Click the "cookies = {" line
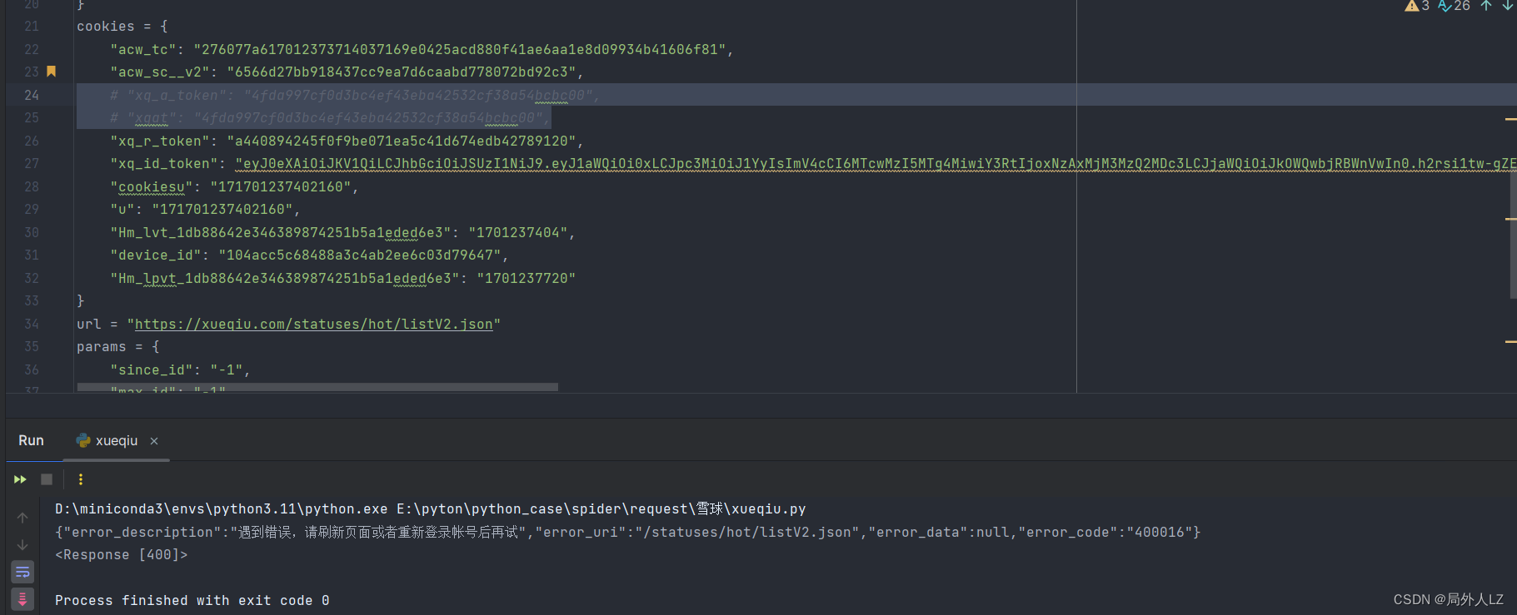 tap(122, 26)
